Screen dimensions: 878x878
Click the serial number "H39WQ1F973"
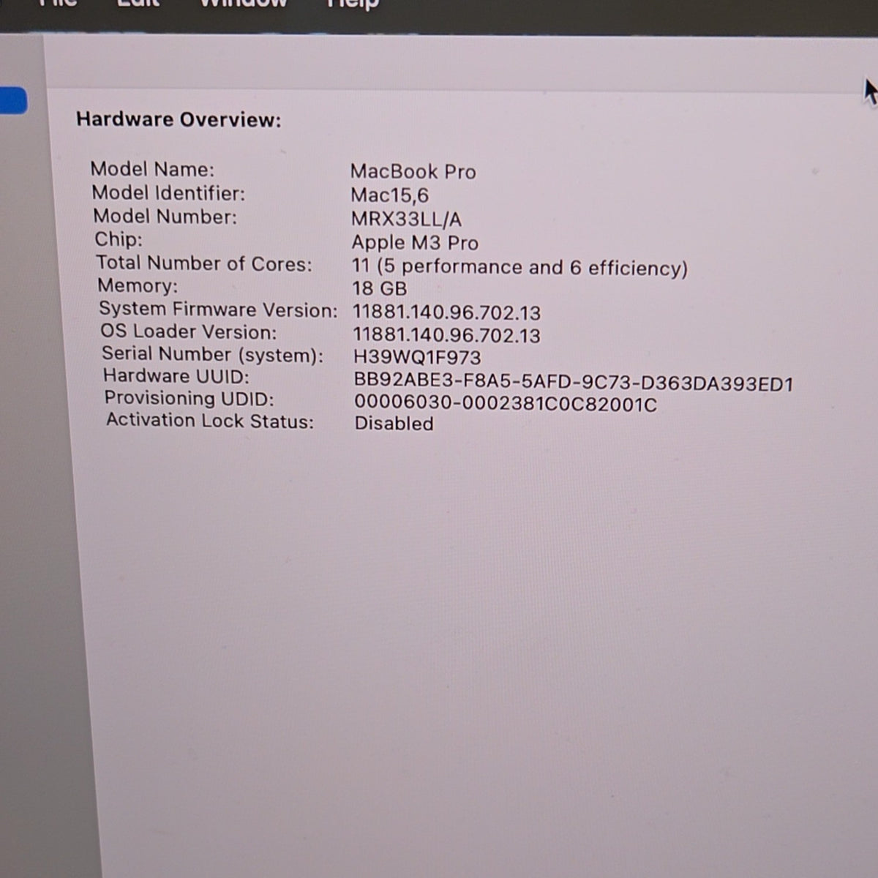[x=418, y=358]
